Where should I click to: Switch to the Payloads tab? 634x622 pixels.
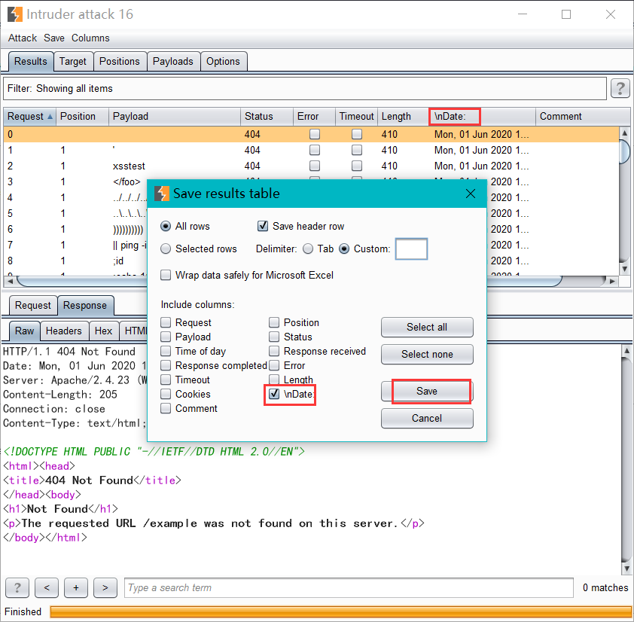(173, 62)
